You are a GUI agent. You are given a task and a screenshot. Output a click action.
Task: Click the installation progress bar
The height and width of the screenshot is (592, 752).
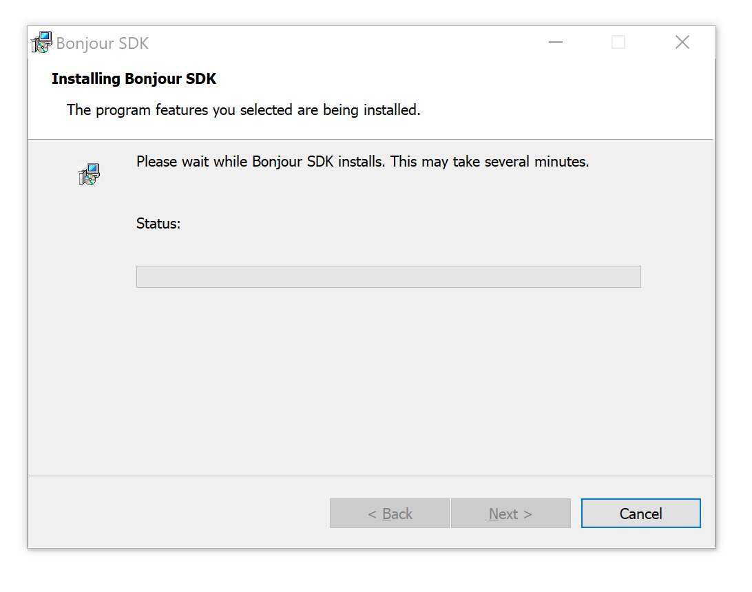click(x=388, y=277)
